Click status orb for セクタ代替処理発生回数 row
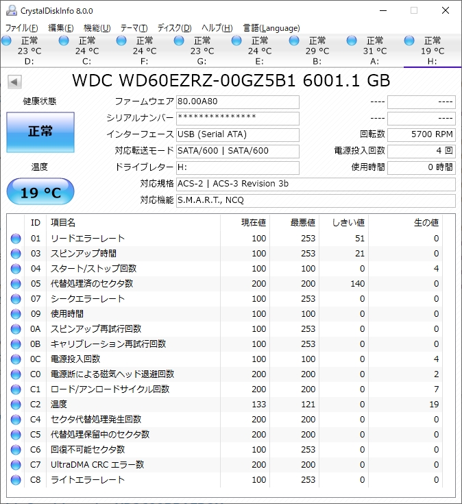The width and height of the screenshot is (462, 504). [x=16, y=420]
